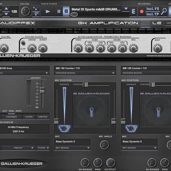Open the Preset dropdown
The height and width of the screenshot is (171, 171).
tap(18, 148)
